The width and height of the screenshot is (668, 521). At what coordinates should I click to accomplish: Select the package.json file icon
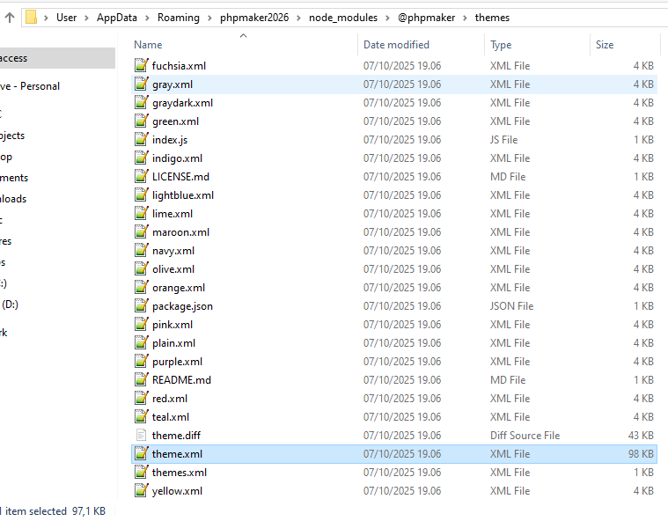pyautogui.click(x=141, y=306)
